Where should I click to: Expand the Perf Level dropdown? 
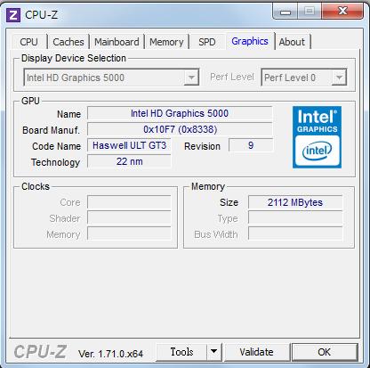304,78
